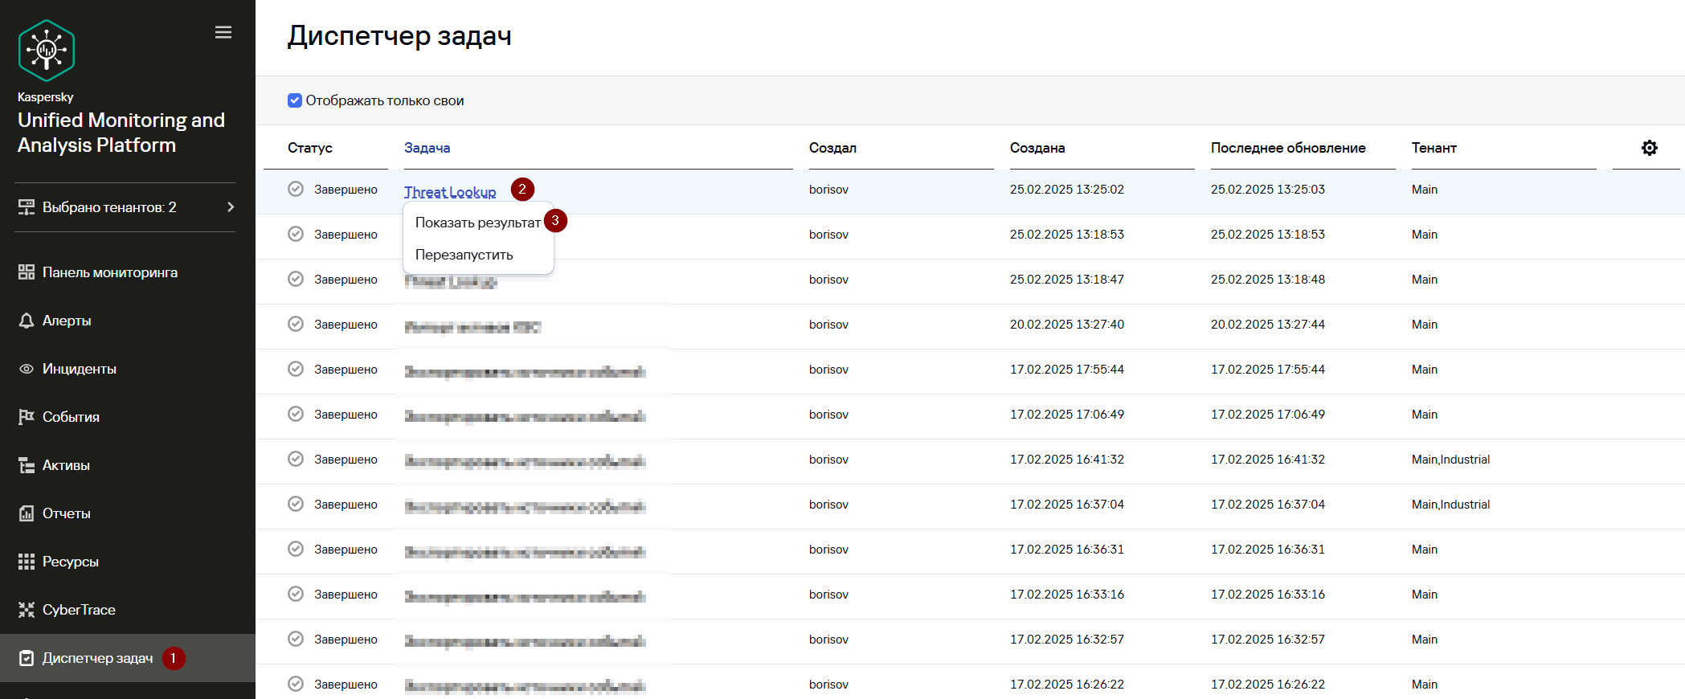The image size is (1685, 699).
Task: Open the Threat Lookup task link
Action: click(x=450, y=192)
